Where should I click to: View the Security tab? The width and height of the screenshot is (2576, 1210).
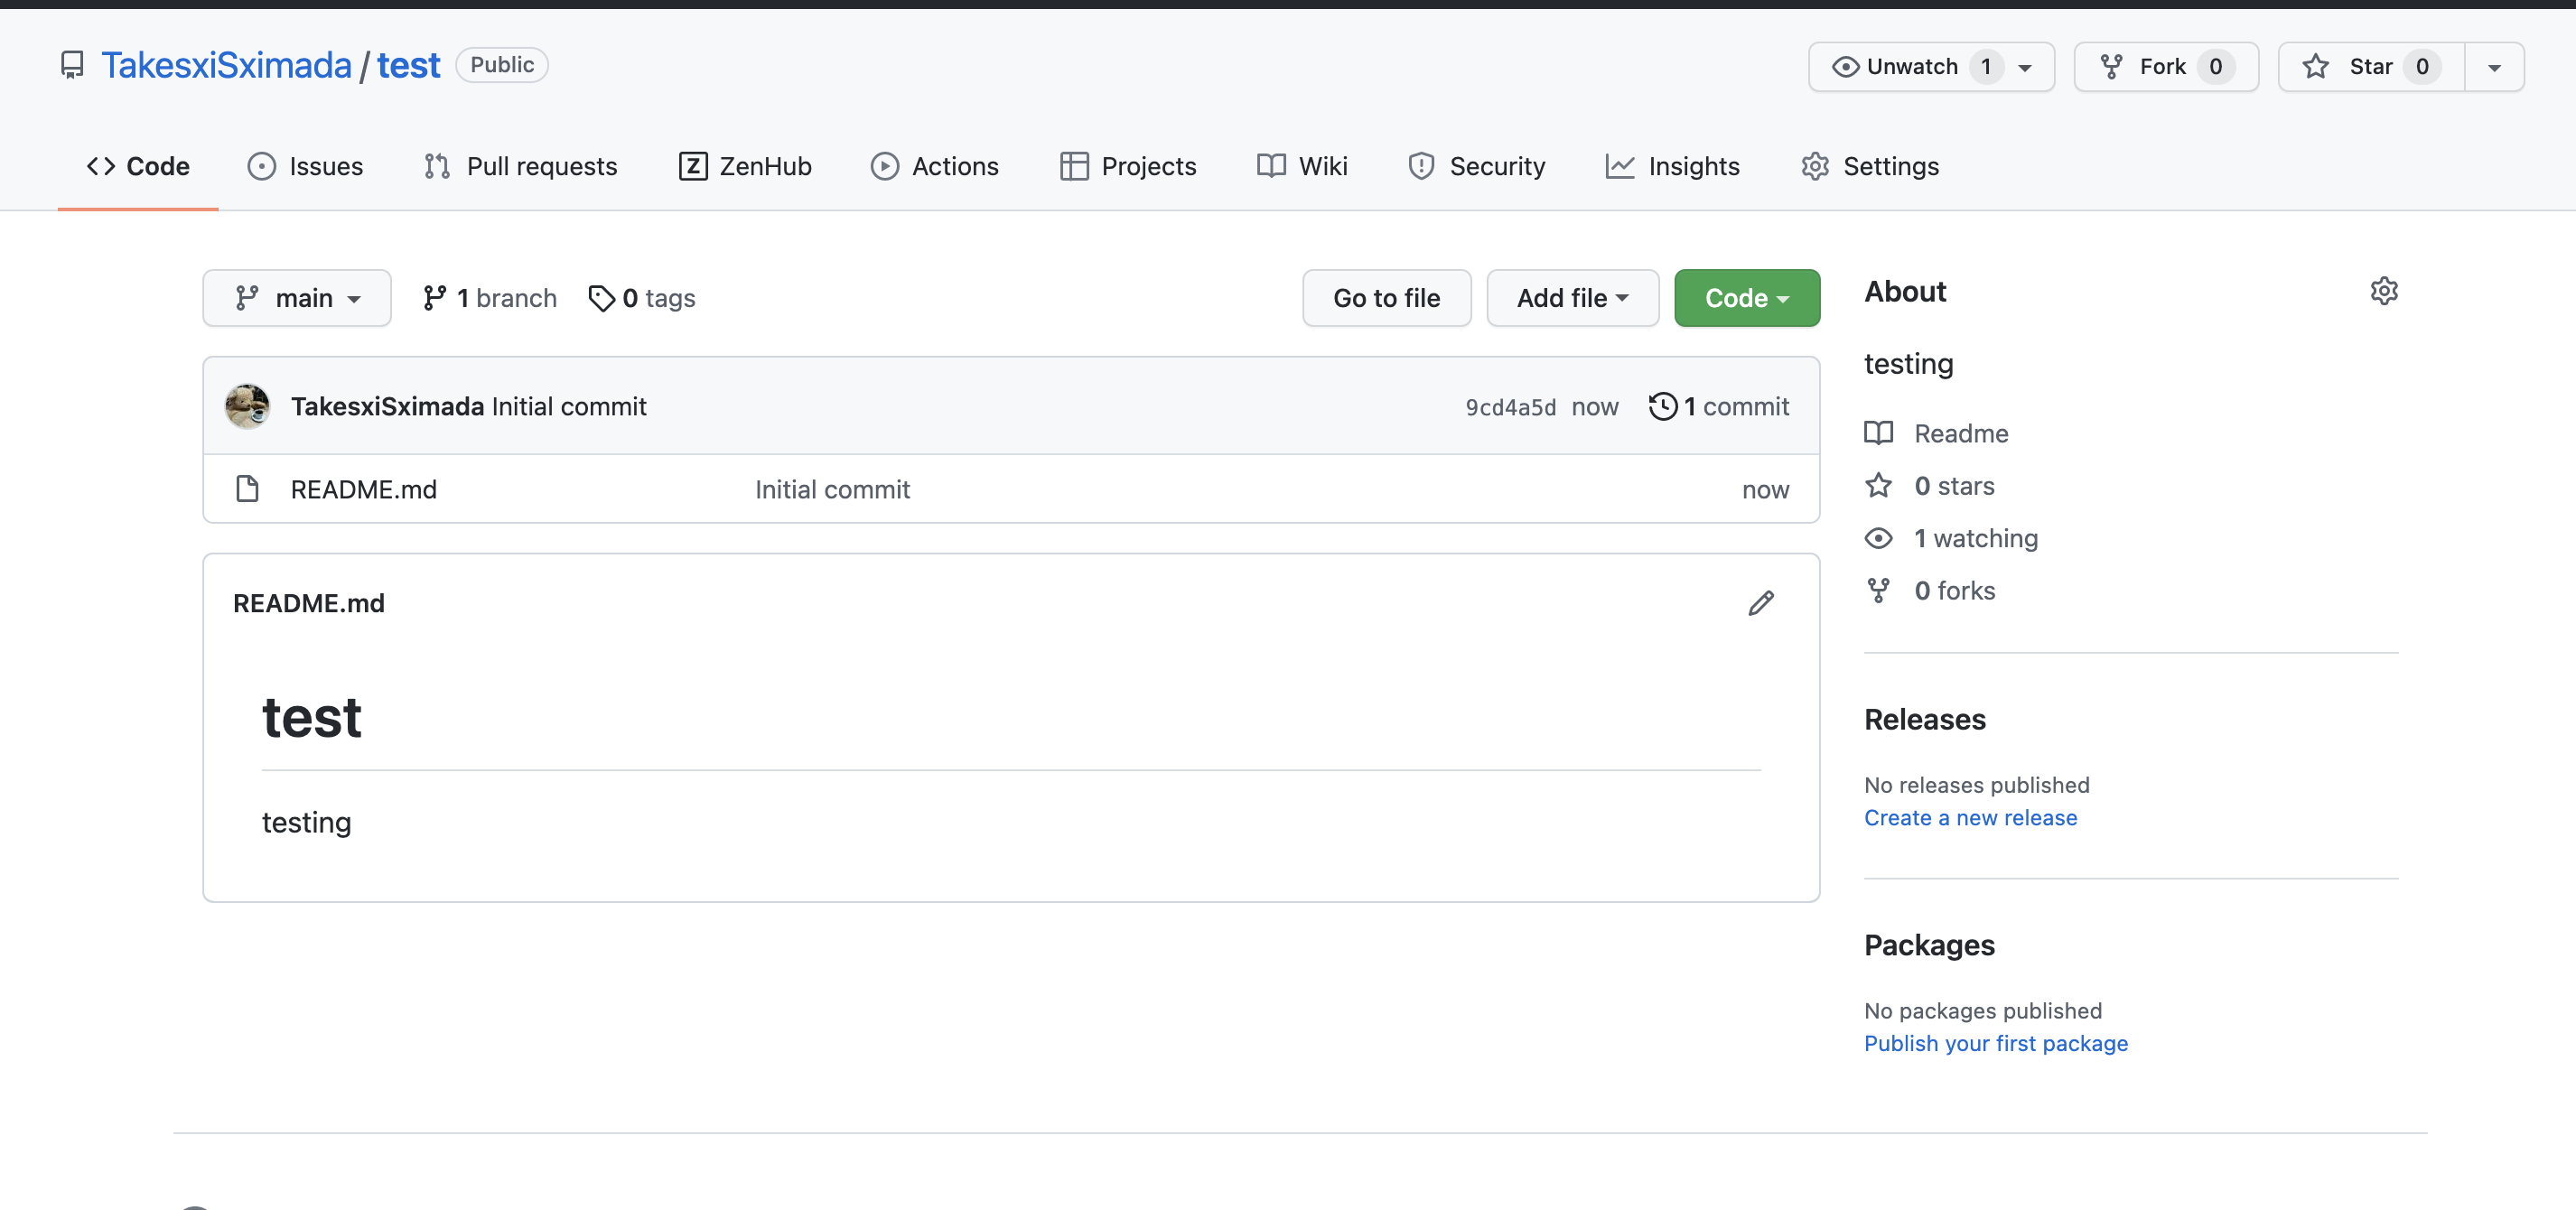[x=1476, y=166]
